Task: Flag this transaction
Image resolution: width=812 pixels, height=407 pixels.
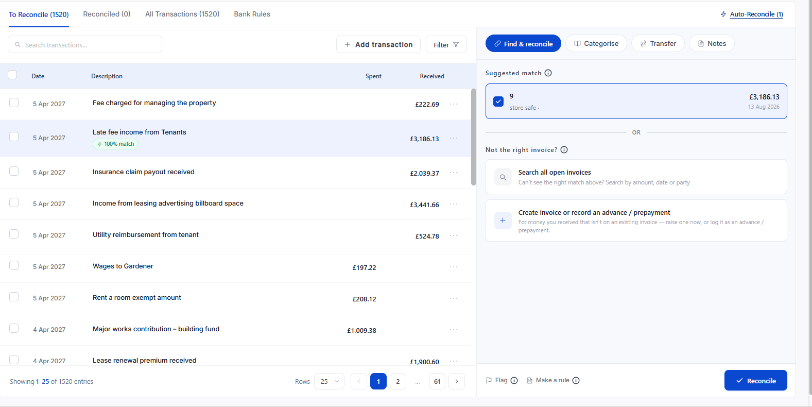Action: (497, 381)
